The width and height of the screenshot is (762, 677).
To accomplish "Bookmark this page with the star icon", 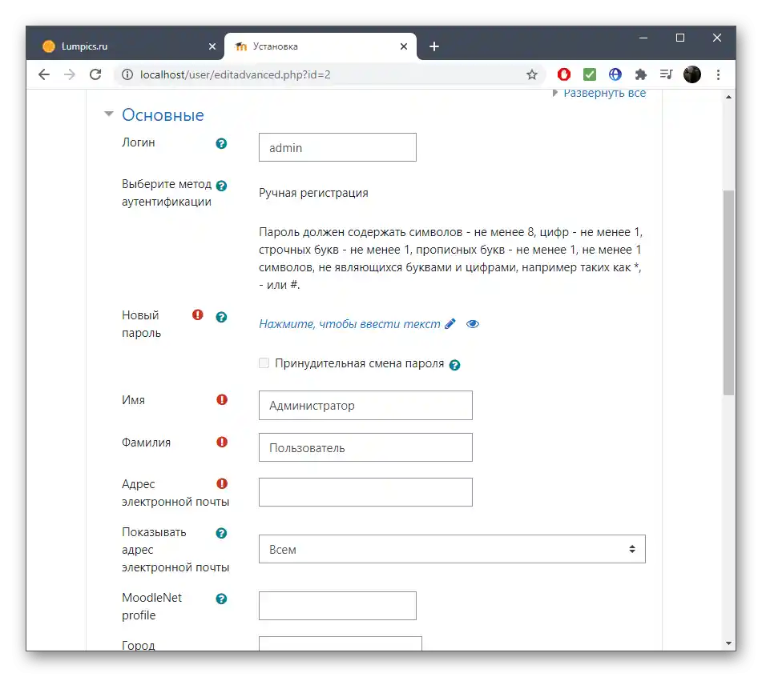I will click(x=532, y=74).
